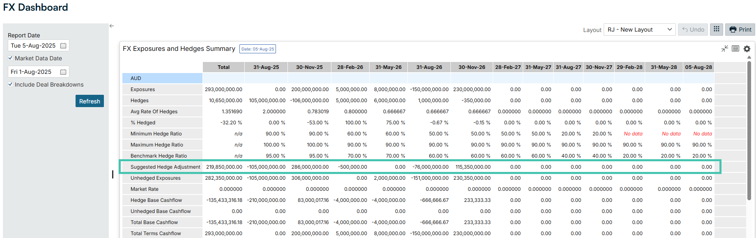Open the table view icon in the panel header

(x=735, y=48)
